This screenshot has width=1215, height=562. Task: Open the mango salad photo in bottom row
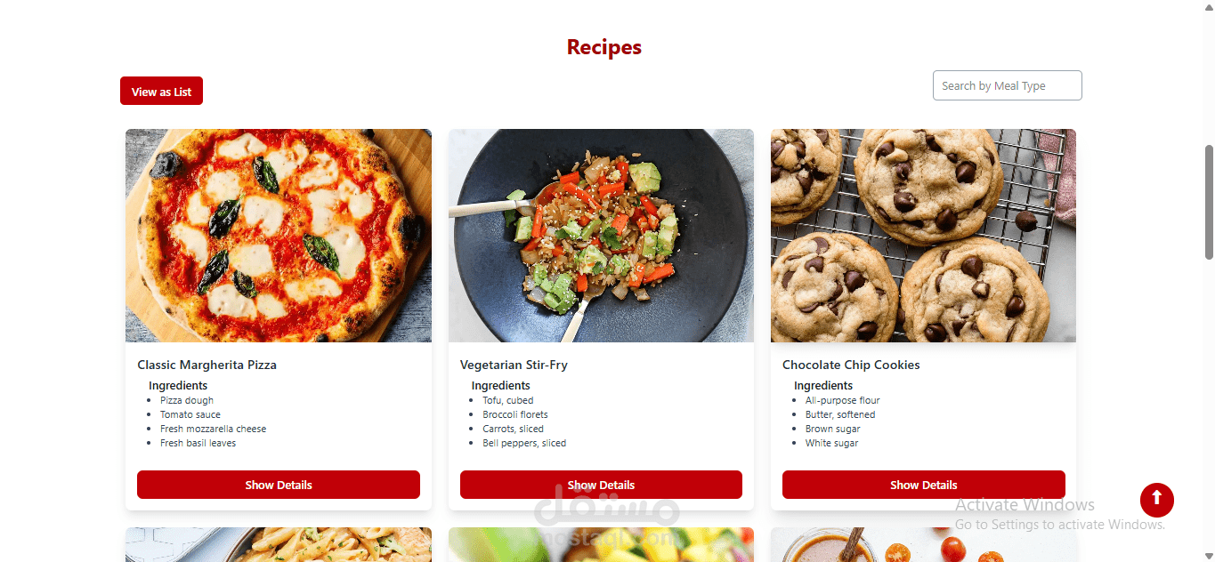coord(601,545)
